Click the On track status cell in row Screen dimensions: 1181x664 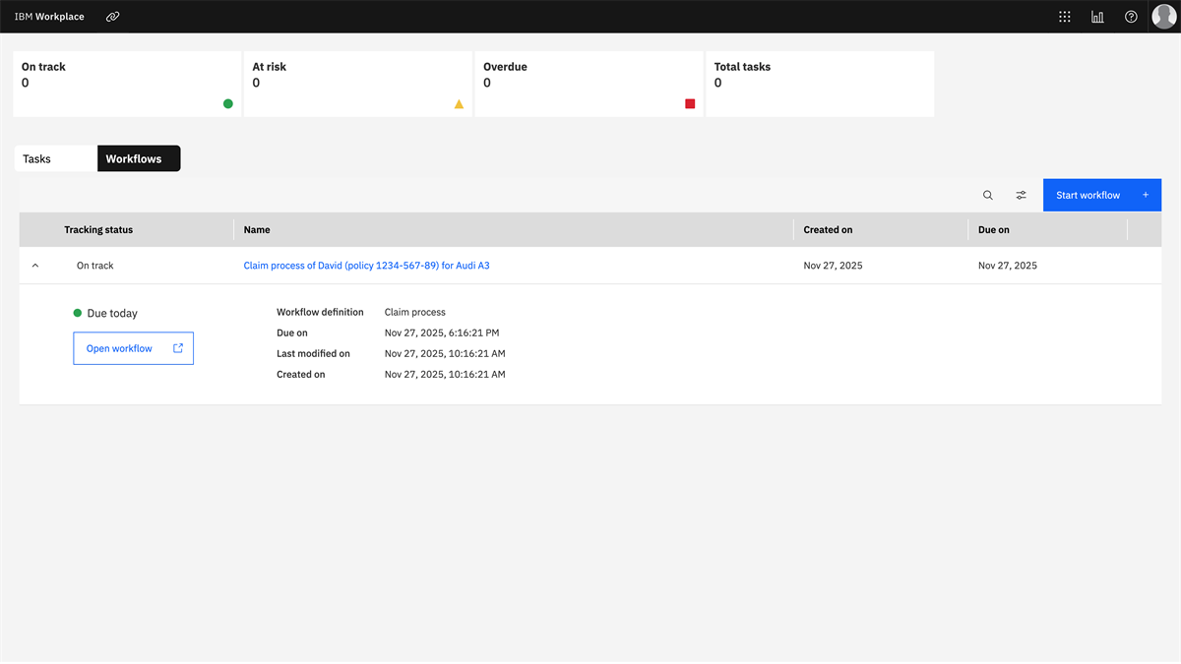[95, 266]
